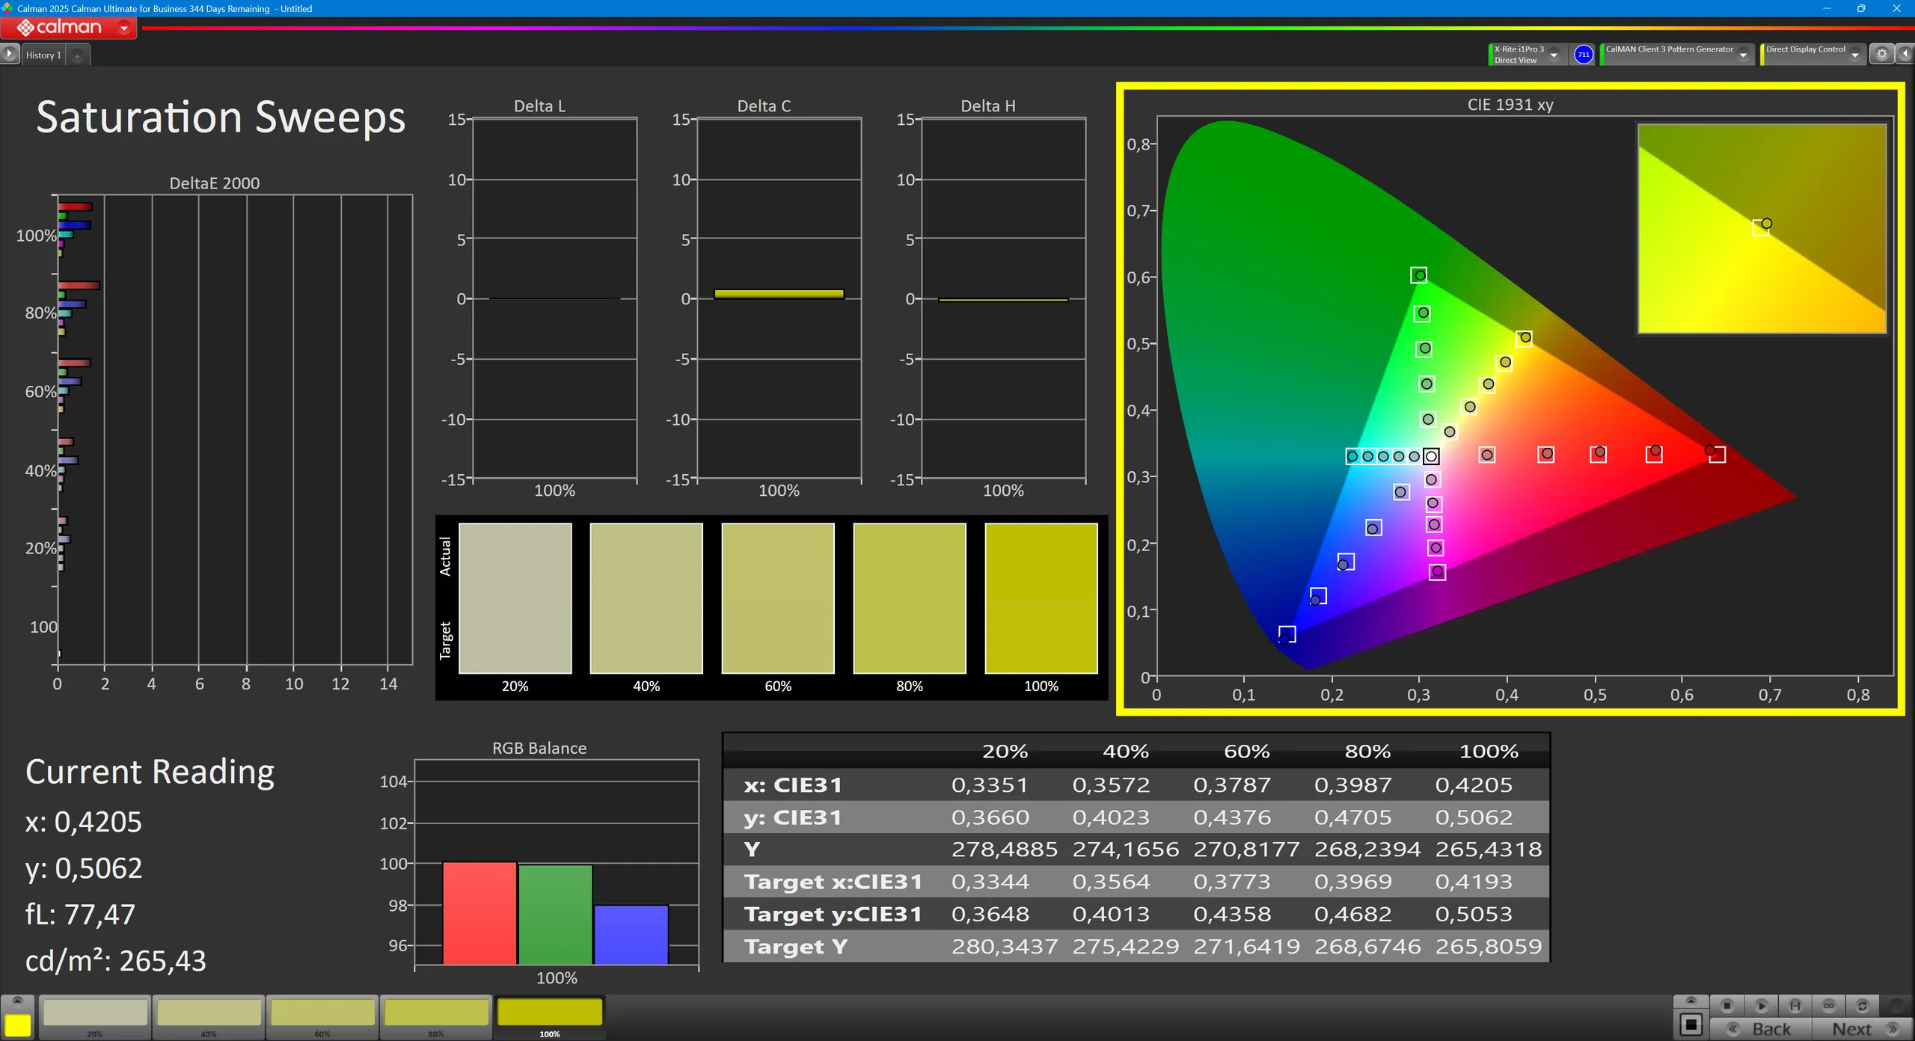Expand CalMAN Client 3 Pattern Generator dropdown
1915x1041 pixels.
[x=1743, y=55]
